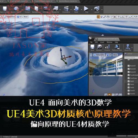The width and height of the screenshot is (138, 138).
Task: Start Play in the editor
Action: [x=86, y=9]
